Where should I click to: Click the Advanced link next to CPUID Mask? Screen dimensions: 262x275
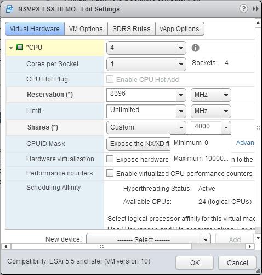245,143
